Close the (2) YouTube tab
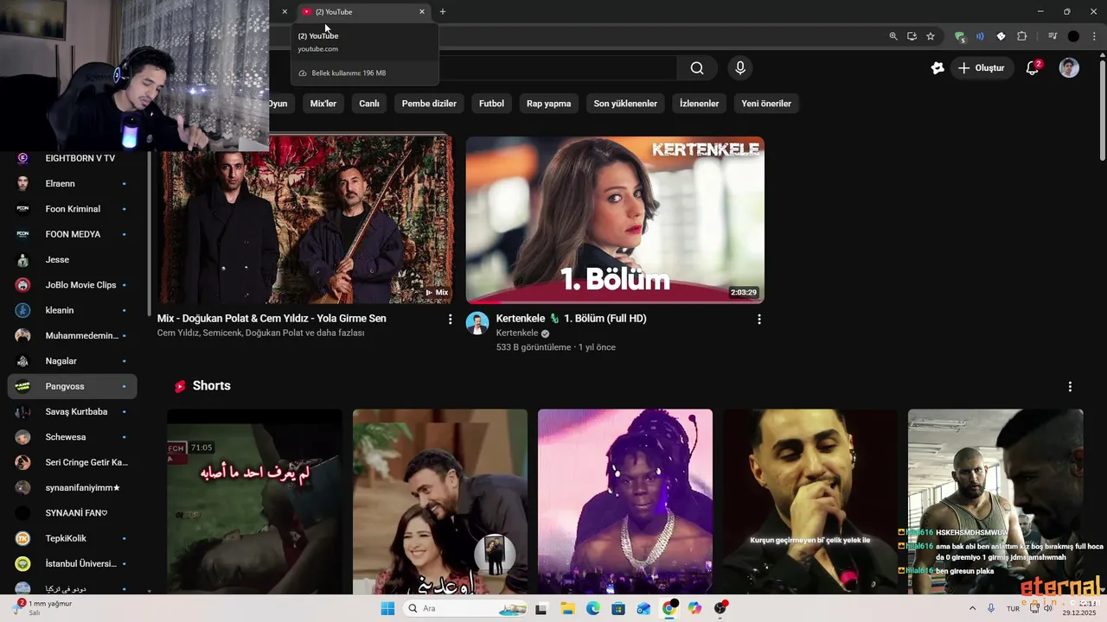This screenshot has height=622, width=1107. point(422,11)
